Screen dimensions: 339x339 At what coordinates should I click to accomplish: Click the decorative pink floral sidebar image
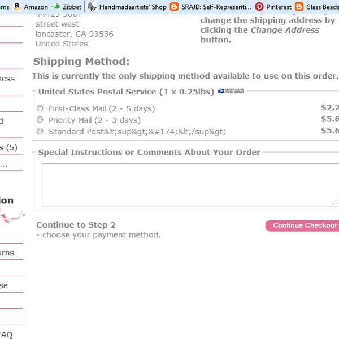tap(12, 216)
